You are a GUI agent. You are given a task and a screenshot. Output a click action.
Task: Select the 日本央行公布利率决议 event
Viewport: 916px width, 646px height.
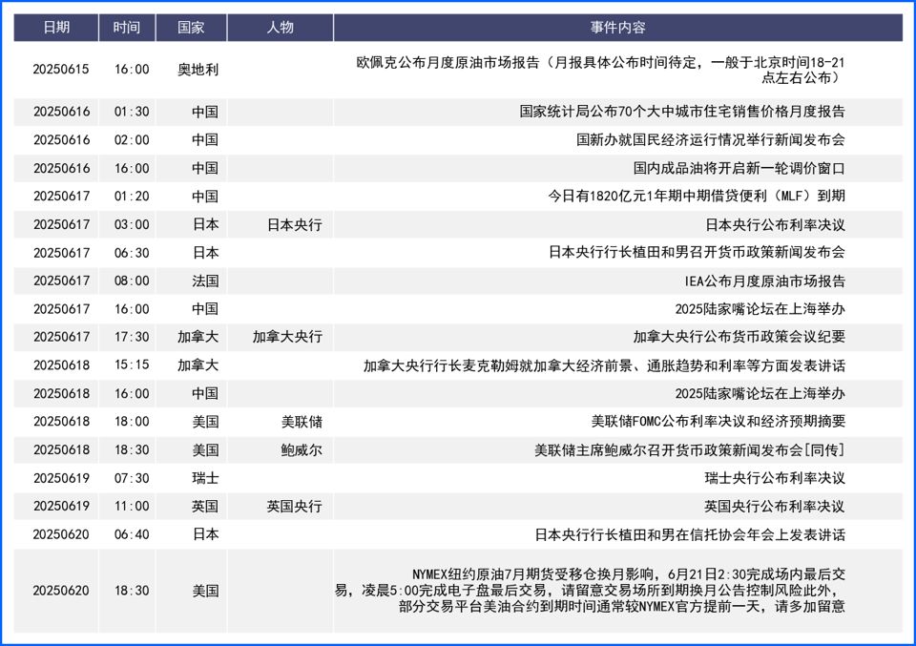click(x=775, y=225)
